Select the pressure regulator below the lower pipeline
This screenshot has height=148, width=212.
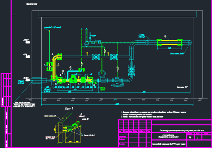click(x=117, y=82)
